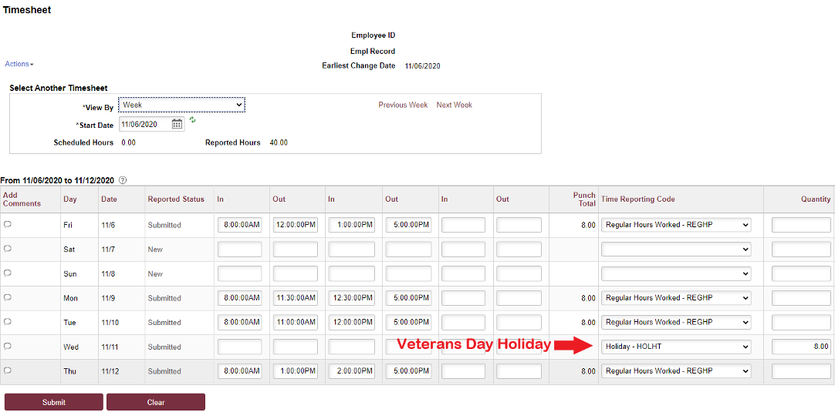Click the Add Comments column header
The image size is (835, 419).
[22, 199]
